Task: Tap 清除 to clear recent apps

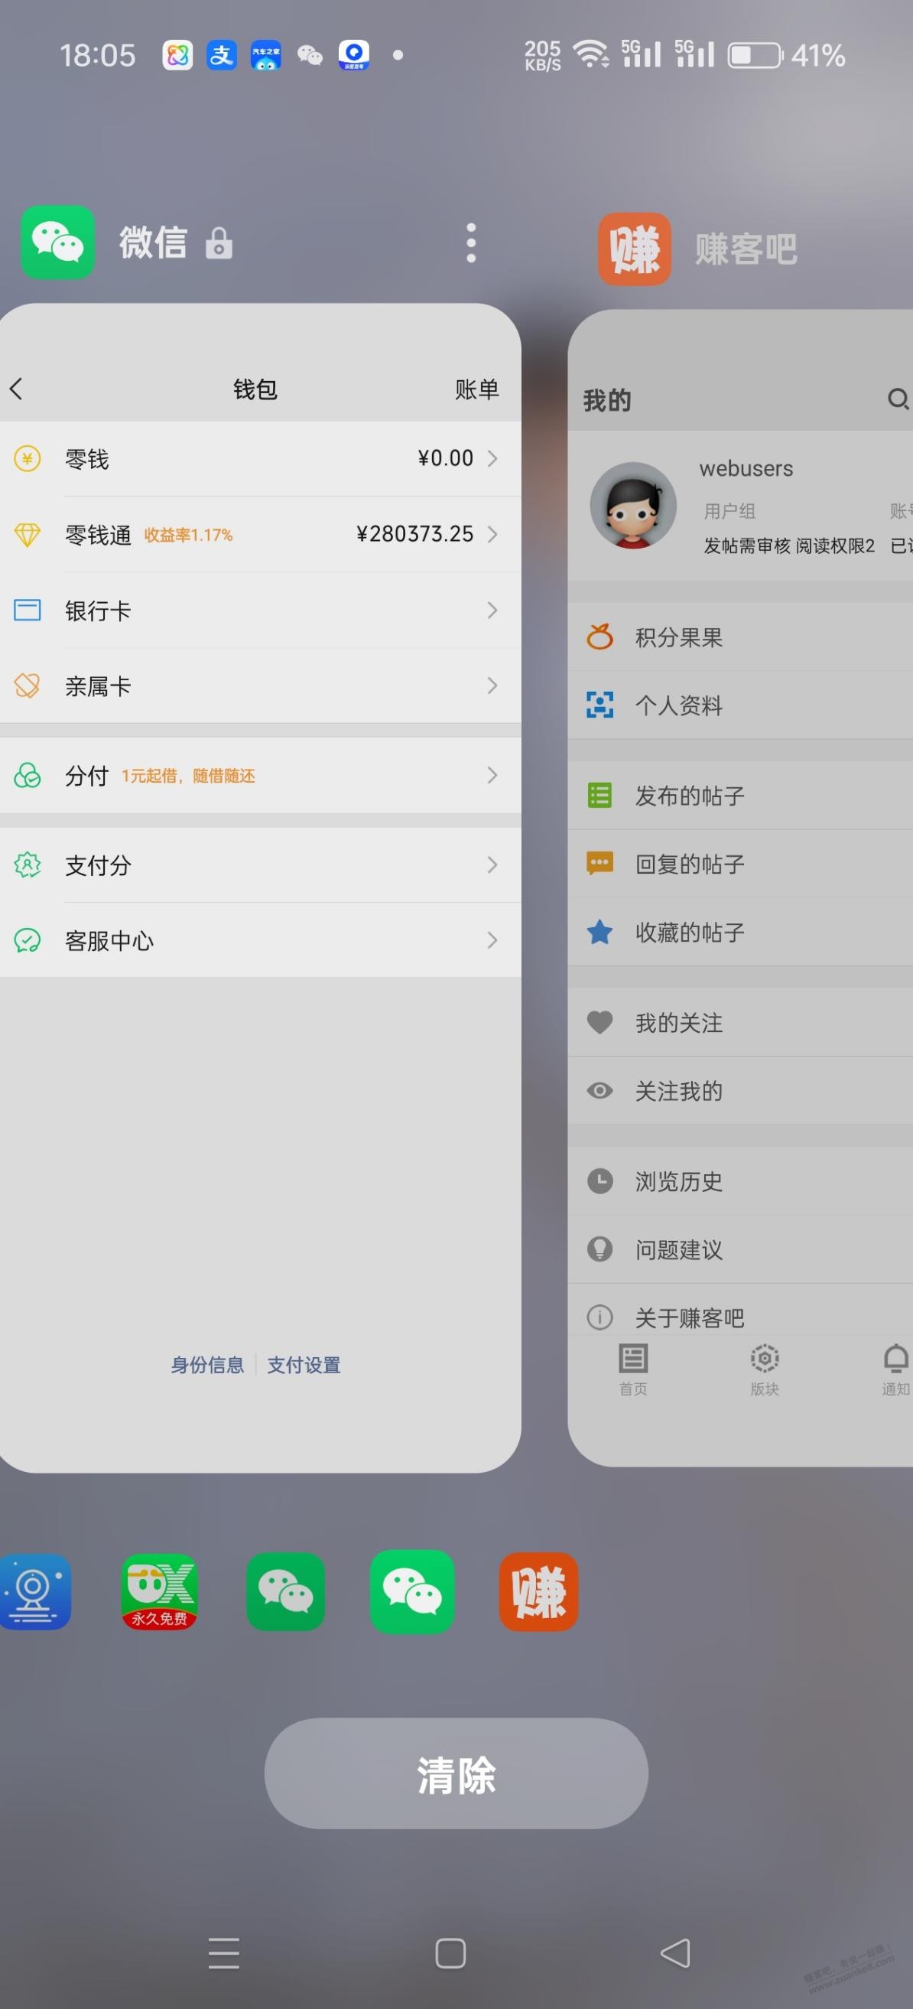Action: pos(456,1773)
